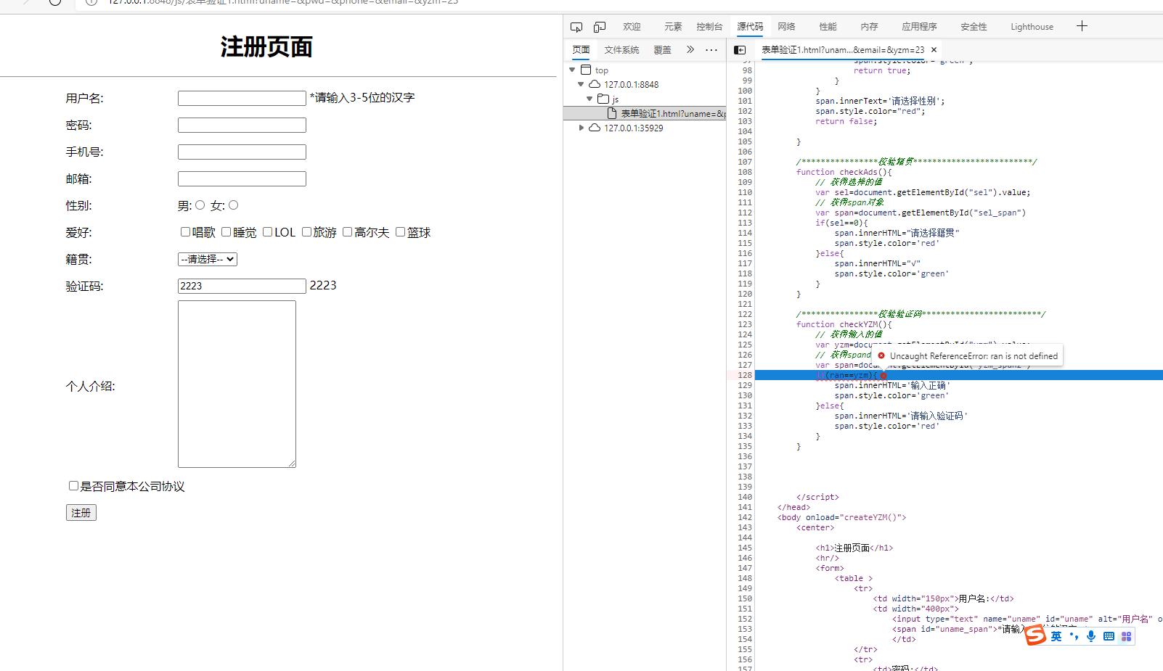Open the 安全性 DevTools tab

tap(974, 27)
